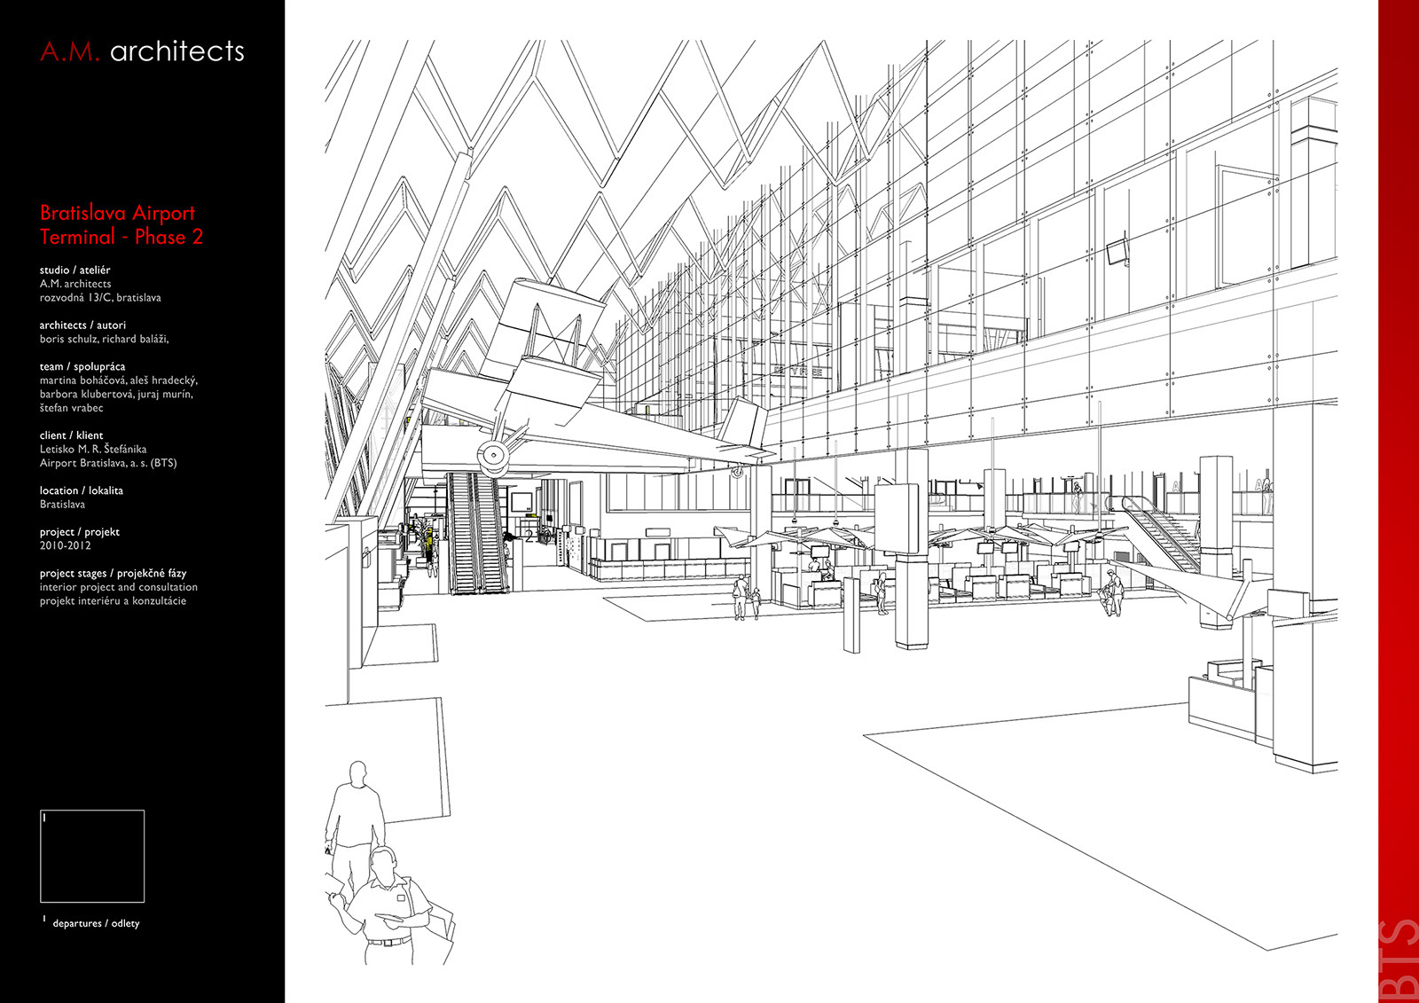The image size is (1419, 1003).
Task: Click the line 'martina boháčová, aleš hradecký,'
Action: [x=119, y=380]
